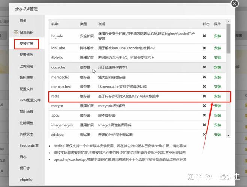
Task: Open the 上传限制 sidebar tab
Action: click(26, 66)
